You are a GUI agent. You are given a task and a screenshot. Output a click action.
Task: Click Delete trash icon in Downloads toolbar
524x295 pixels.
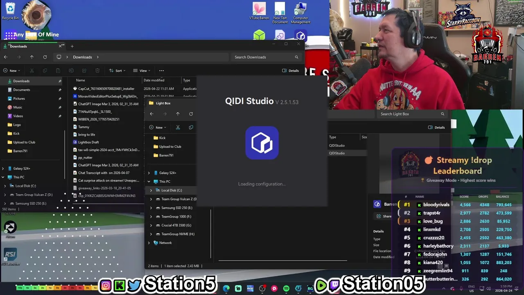[x=97, y=70]
